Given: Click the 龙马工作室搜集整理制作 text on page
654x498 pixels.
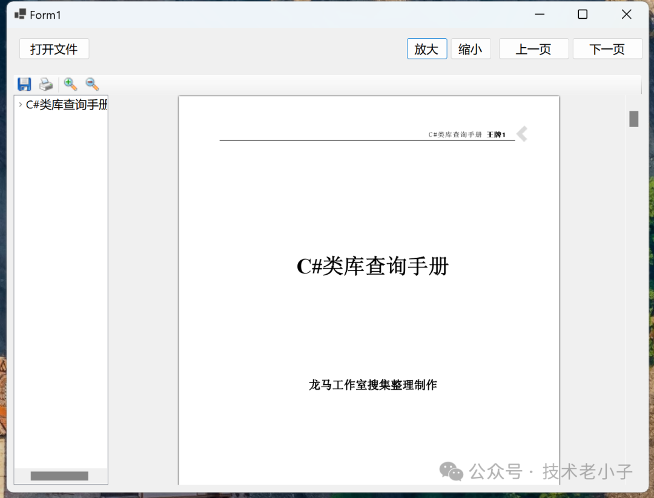Looking at the screenshot, I should pos(372,385).
